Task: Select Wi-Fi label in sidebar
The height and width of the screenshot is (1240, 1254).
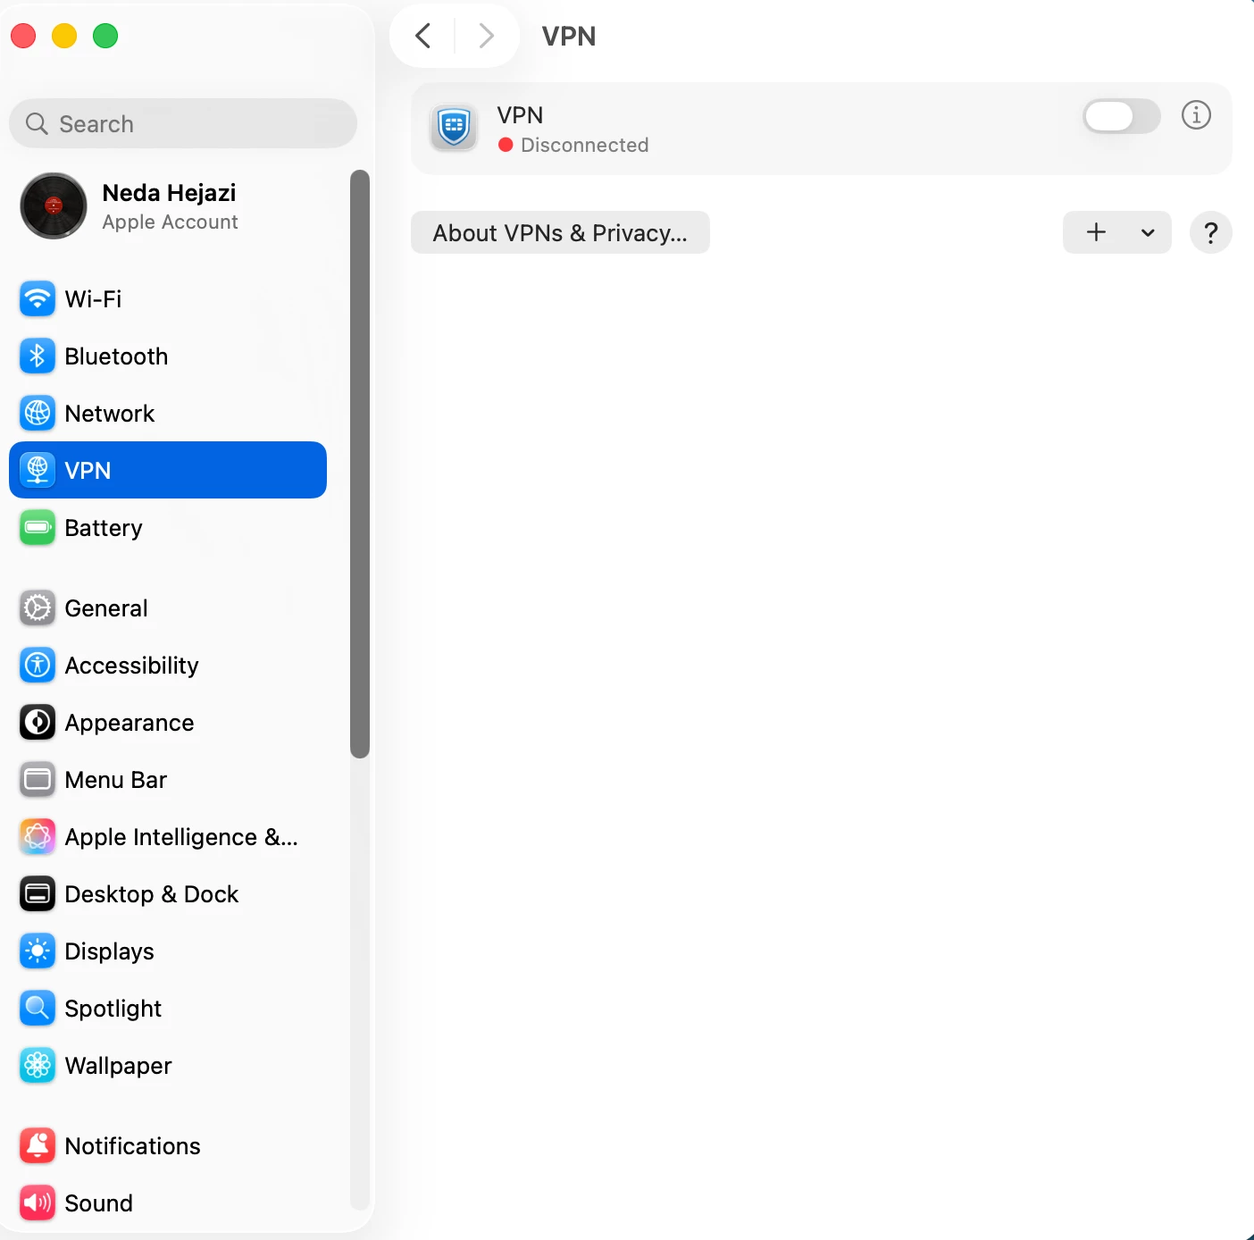Action: (x=93, y=299)
